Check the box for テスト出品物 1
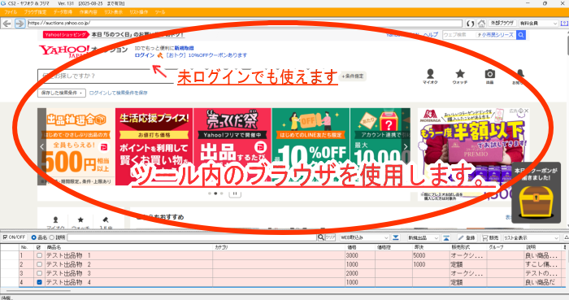The image size is (569, 300). 39,255
